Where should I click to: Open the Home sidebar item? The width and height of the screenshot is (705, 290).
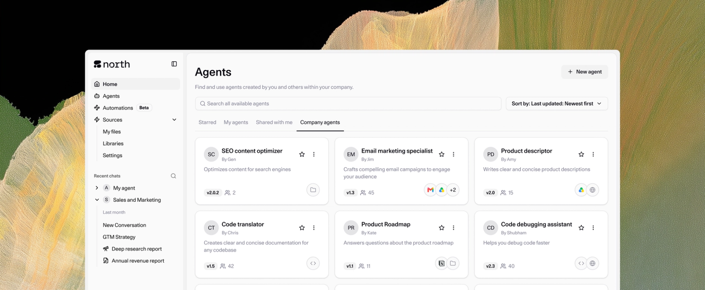[135, 84]
